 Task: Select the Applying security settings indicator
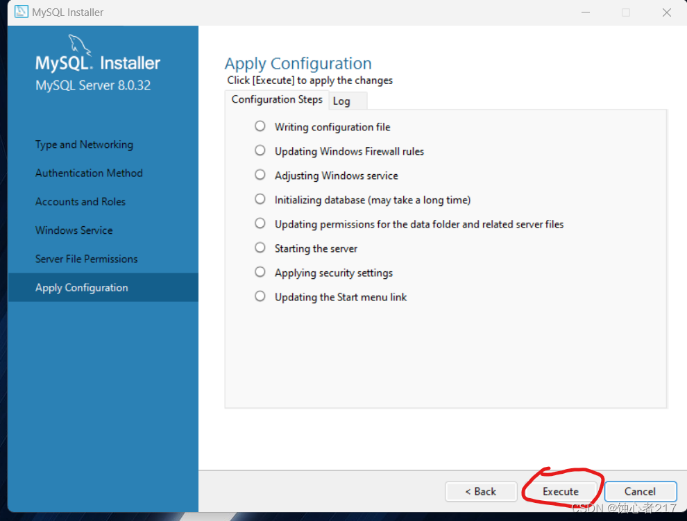(x=260, y=272)
